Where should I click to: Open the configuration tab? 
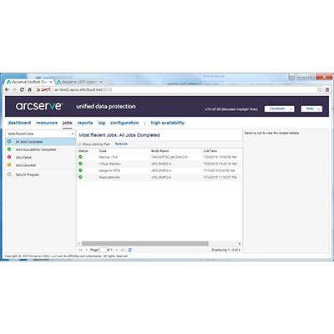(x=124, y=123)
